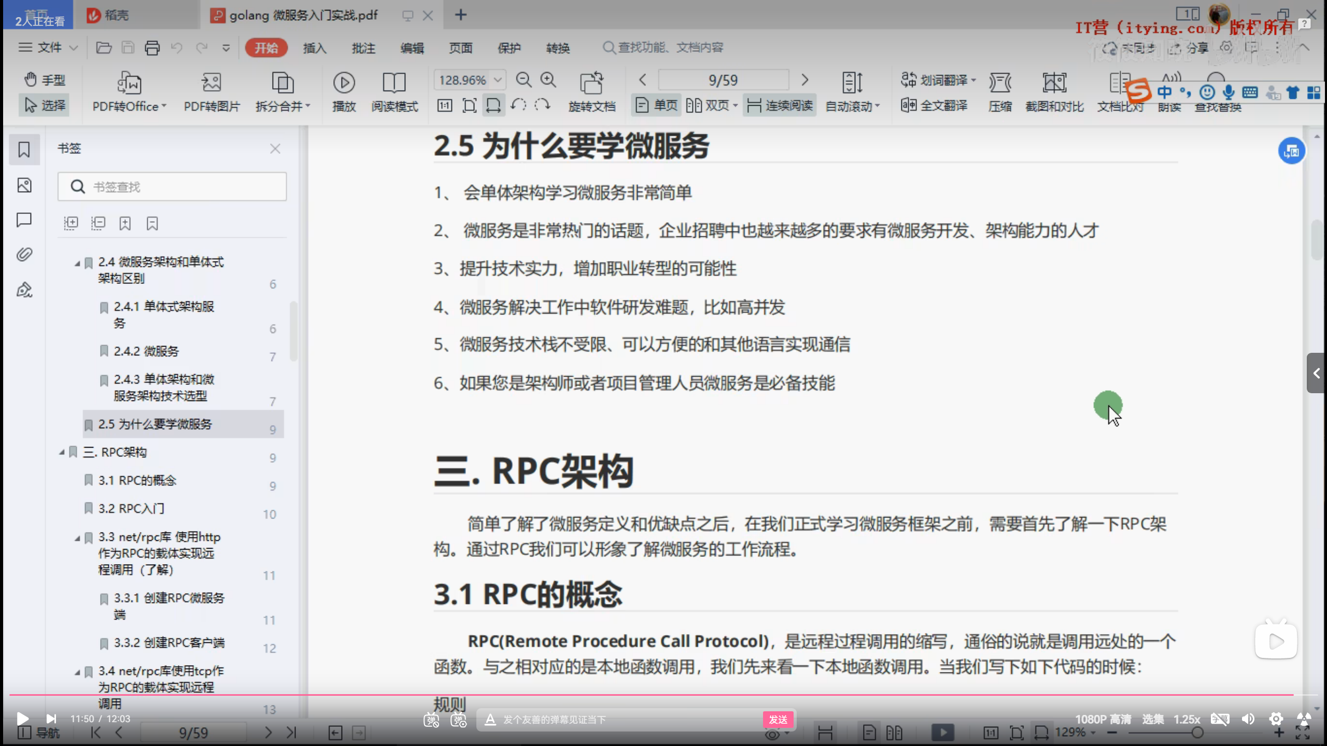The image size is (1327, 746).
Task: Open the 文件 menu
Action: [48, 48]
